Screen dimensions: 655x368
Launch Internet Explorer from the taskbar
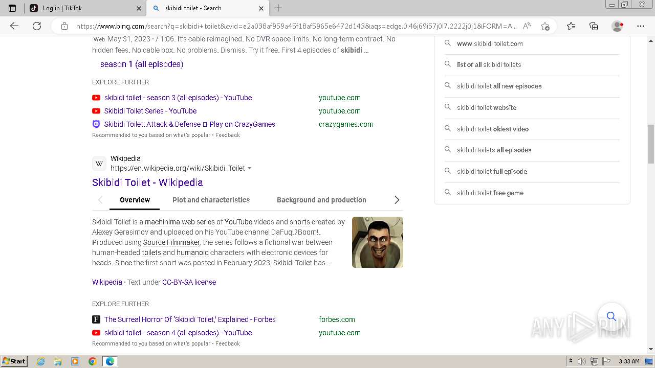click(x=41, y=361)
